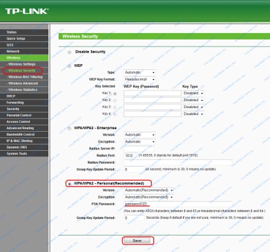Image resolution: width=270 pixels, height=252 pixels.
Task: Select WPA/WPA2 - Personal(Recommended) radio button
Action: 69,184
